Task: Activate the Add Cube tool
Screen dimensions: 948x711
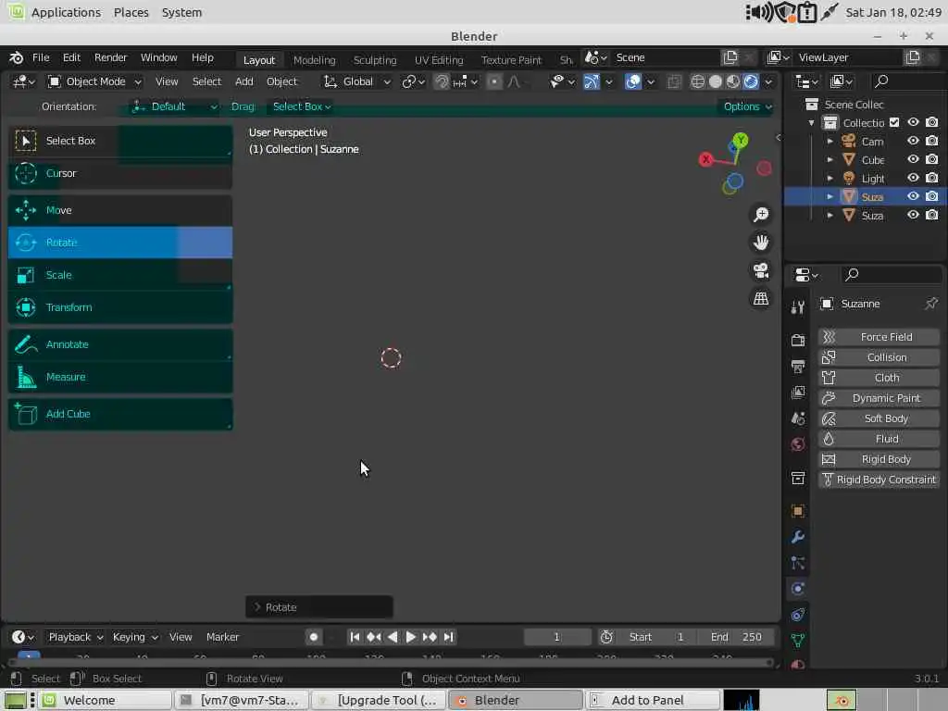Action: tap(119, 414)
